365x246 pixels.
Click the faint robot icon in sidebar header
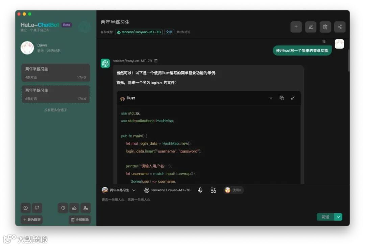(84, 27)
